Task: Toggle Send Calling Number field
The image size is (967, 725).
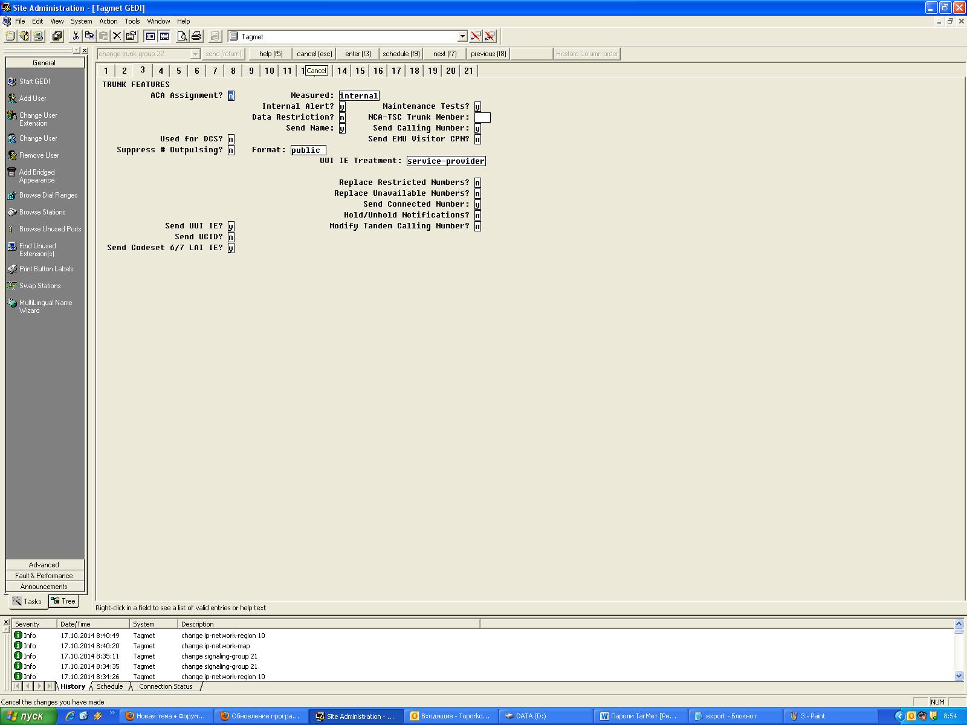Action: click(477, 128)
